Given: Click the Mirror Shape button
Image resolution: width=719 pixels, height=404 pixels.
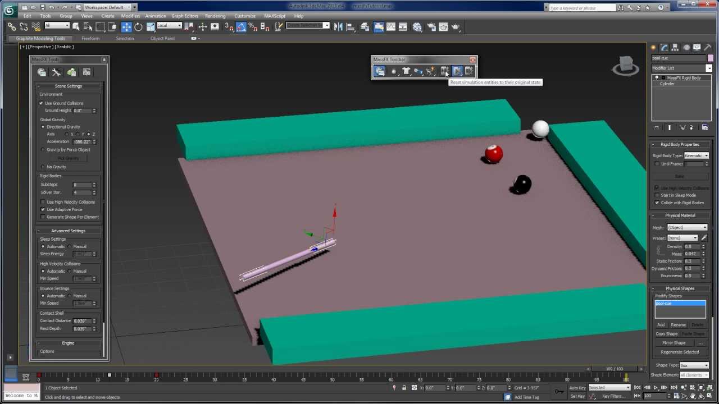Looking at the screenshot, I should tap(674, 343).
